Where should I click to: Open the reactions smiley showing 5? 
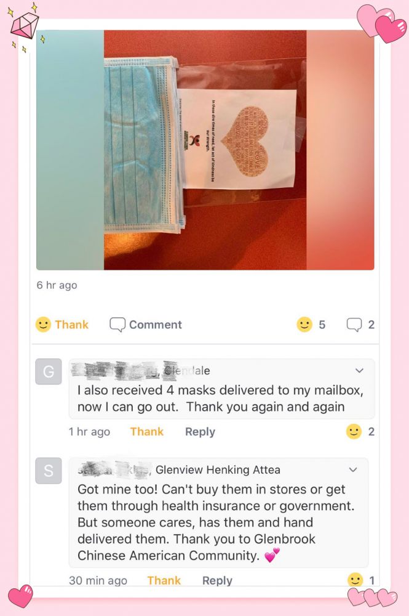coord(304,325)
